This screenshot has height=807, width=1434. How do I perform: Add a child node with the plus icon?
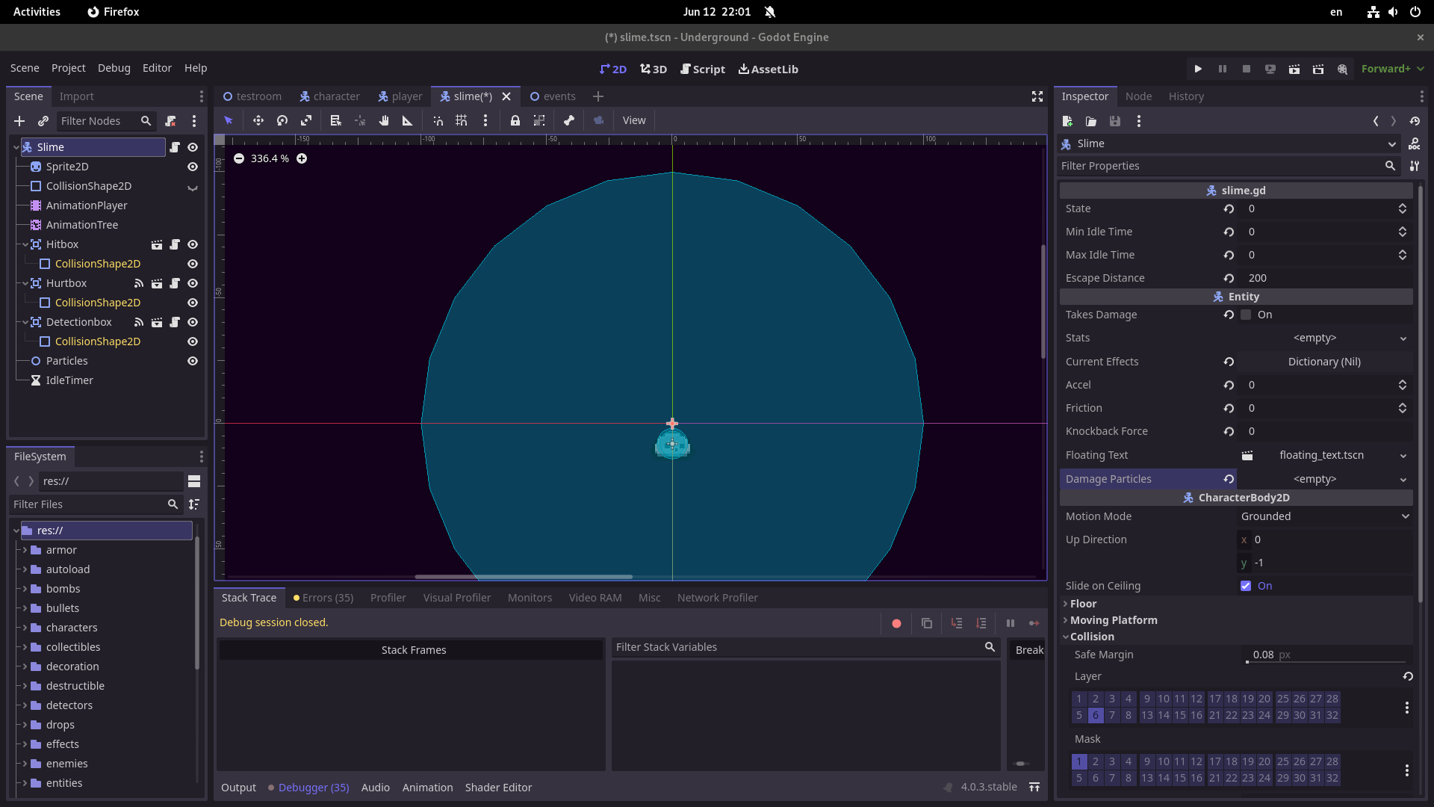[19, 121]
